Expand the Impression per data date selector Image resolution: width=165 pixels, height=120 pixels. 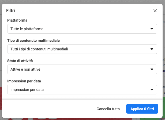82,90
